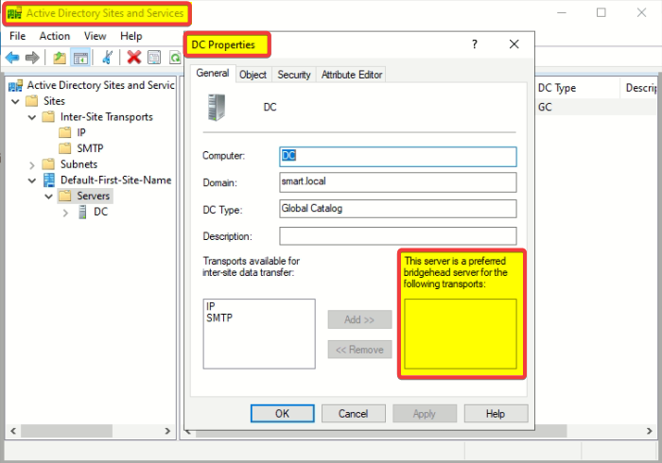Click the << Remove button
Screen dimensions: 662x463
pyautogui.click(x=359, y=350)
